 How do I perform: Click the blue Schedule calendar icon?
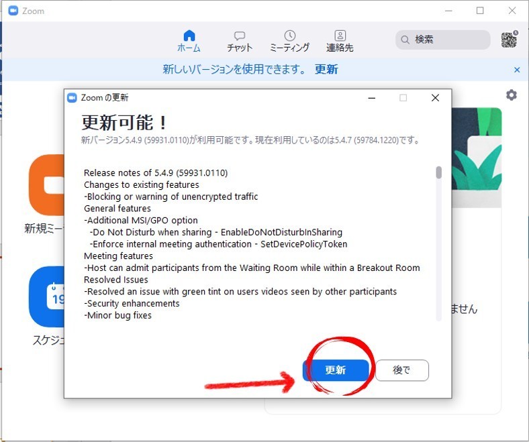pos(46,296)
